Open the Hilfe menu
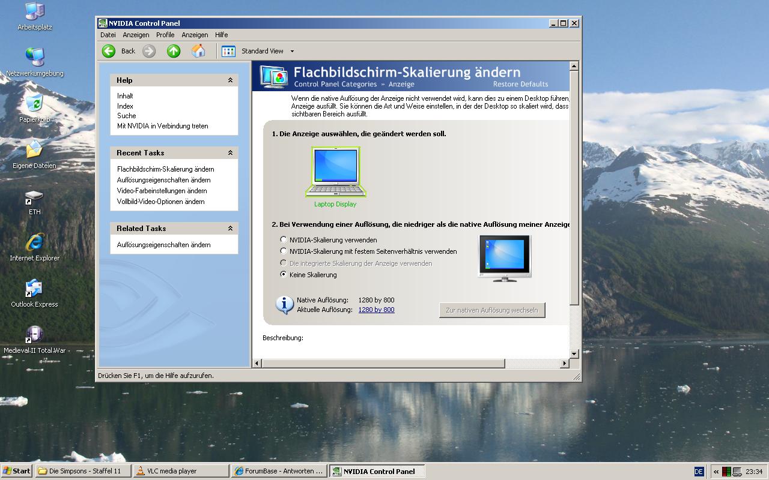The width and height of the screenshot is (769, 480). (221, 35)
